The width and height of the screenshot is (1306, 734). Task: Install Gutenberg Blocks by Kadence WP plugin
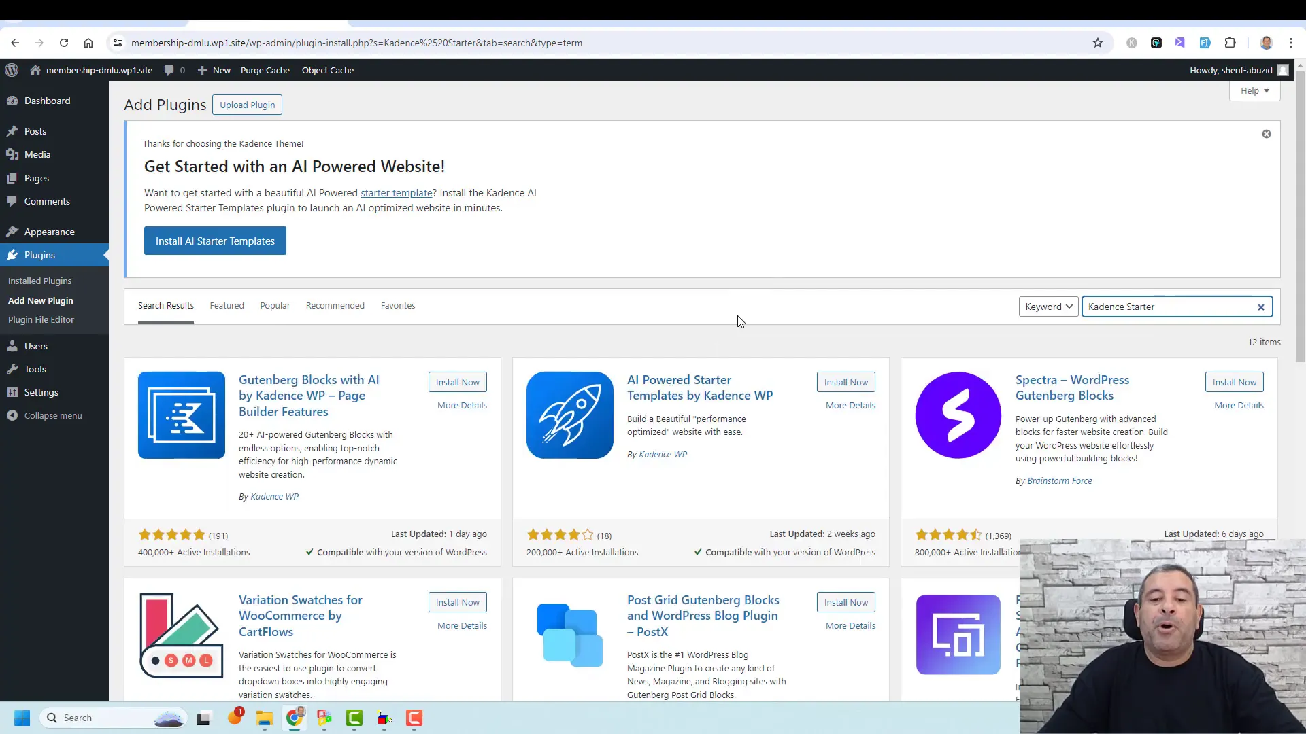point(458,383)
